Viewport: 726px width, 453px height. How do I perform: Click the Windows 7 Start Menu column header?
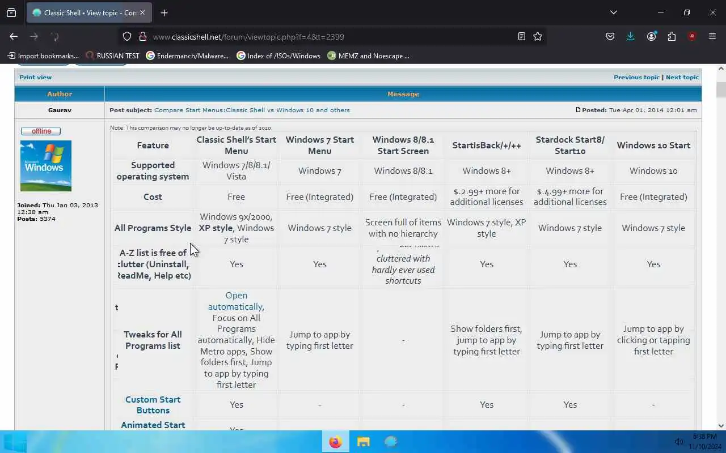point(319,145)
